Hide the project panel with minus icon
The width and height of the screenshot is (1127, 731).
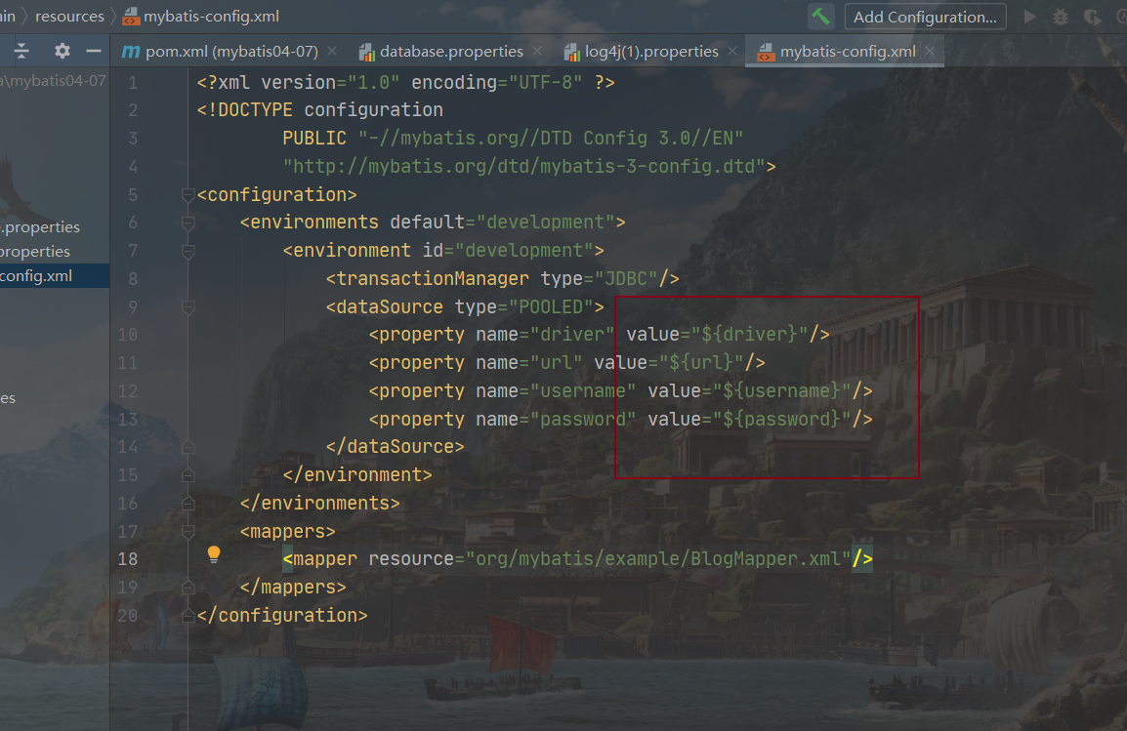[94, 51]
